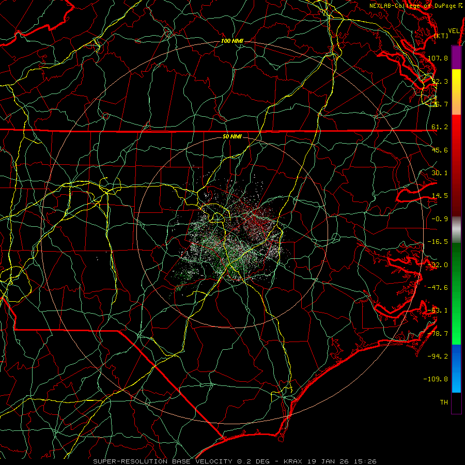This screenshot has height=465, width=465.
Task: Click the 100 NMI range ring label
Action: [232, 41]
